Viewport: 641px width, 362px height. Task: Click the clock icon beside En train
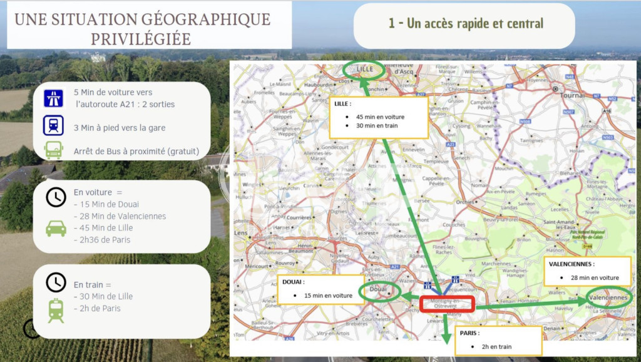pos(56,282)
